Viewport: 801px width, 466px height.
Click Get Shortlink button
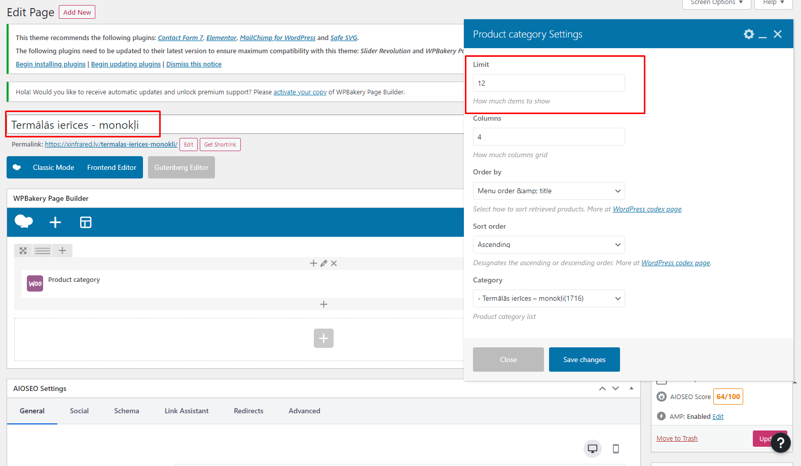point(220,145)
